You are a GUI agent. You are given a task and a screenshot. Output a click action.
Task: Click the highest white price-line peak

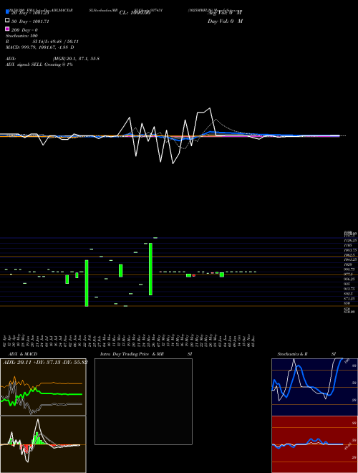pyautogui.click(x=210, y=108)
